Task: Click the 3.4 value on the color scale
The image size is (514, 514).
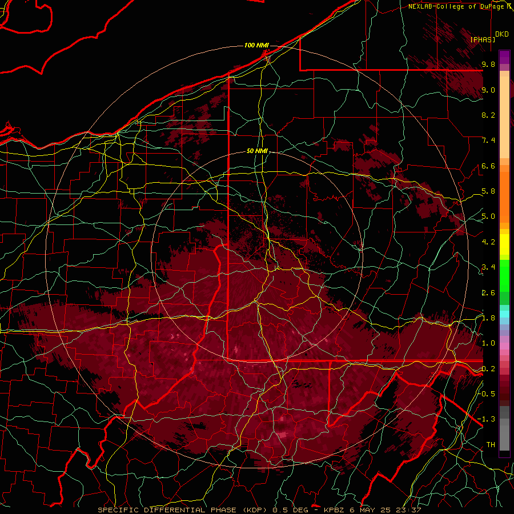Action: pyautogui.click(x=488, y=267)
